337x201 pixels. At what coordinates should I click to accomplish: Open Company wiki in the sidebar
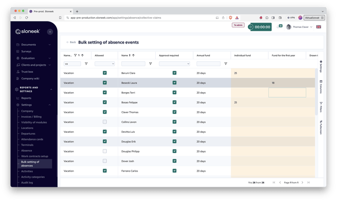tap(30, 78)
